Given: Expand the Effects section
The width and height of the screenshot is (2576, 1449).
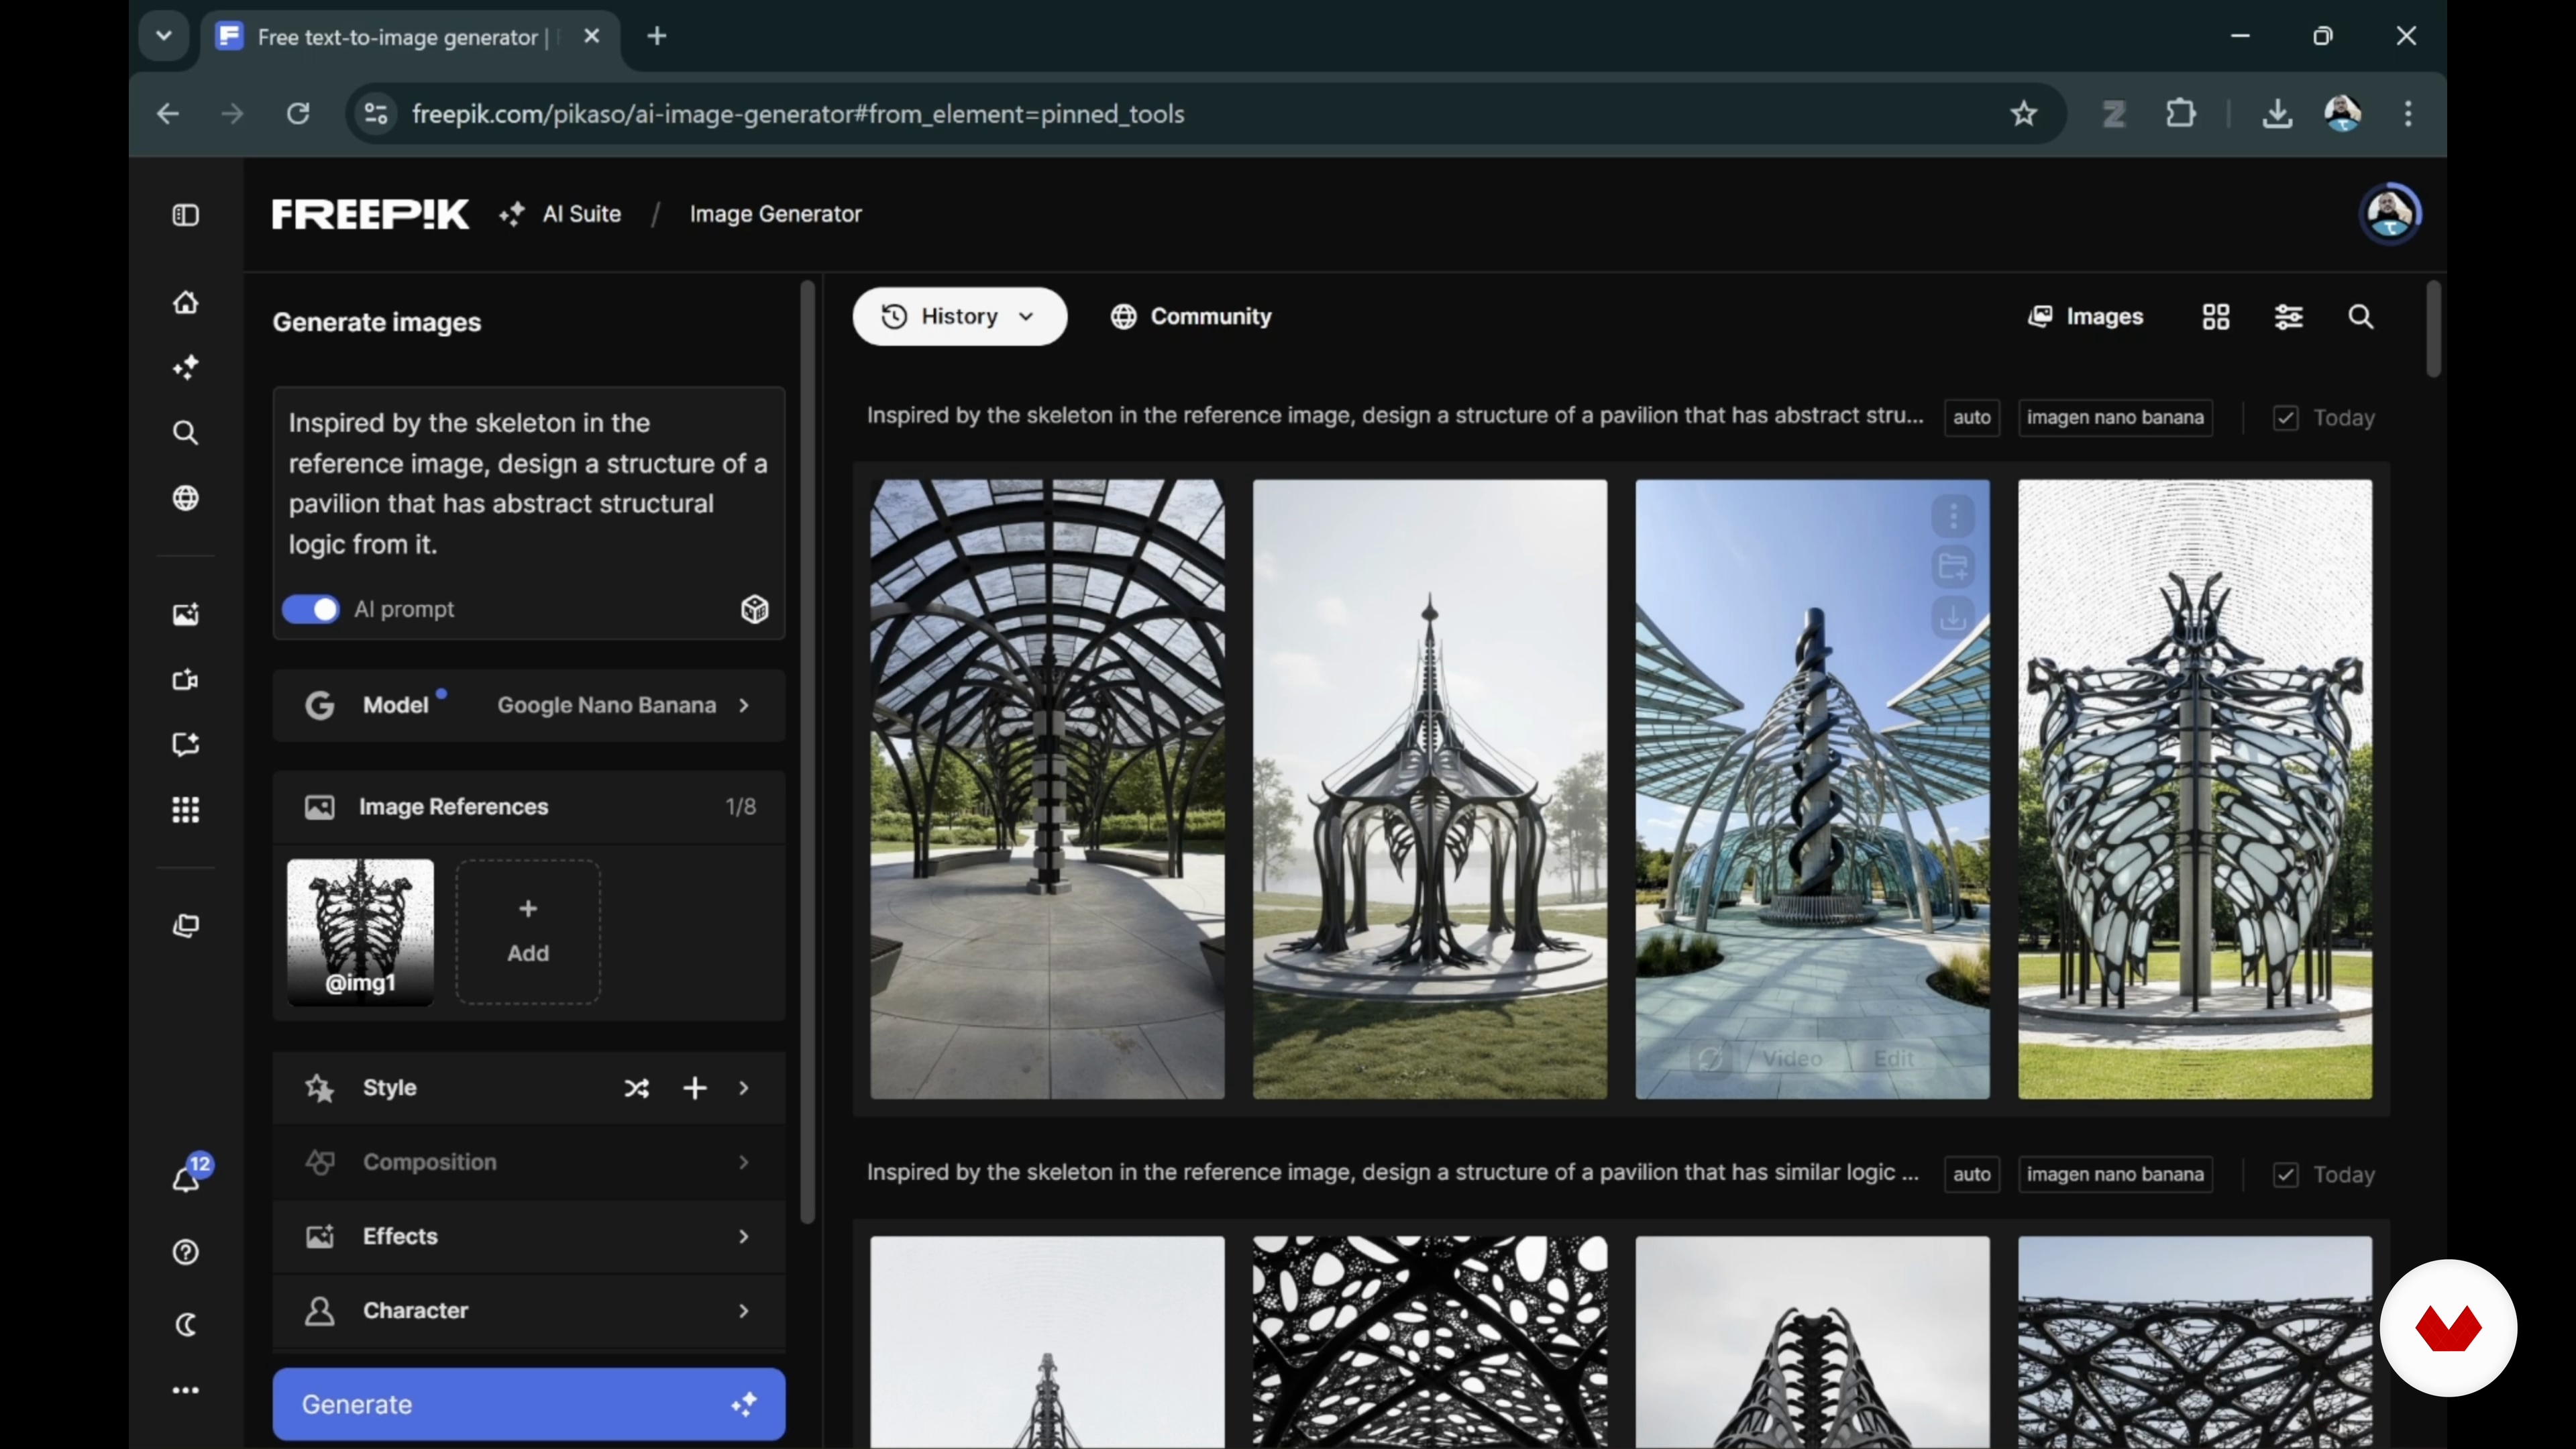Looking at the screenshot, I should coord(529,1237).
